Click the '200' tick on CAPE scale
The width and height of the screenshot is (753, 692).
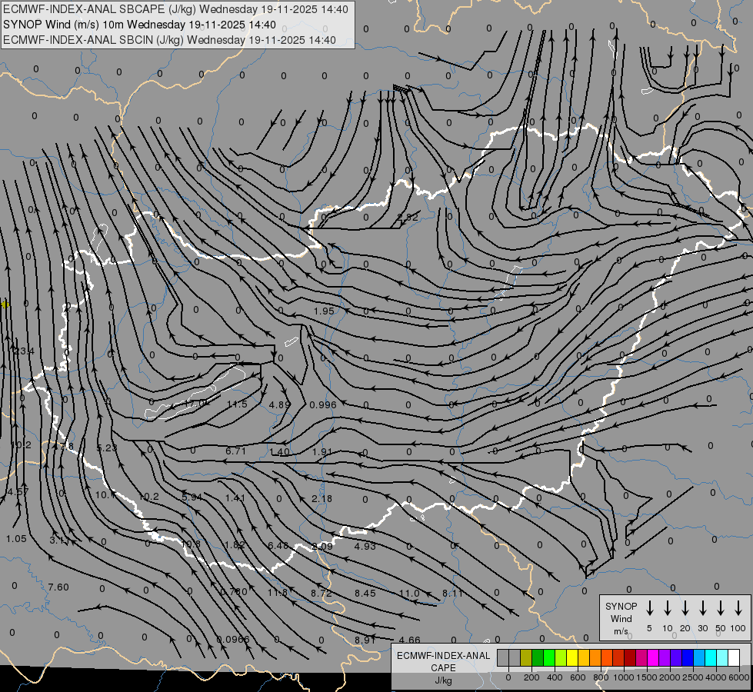click(x=531, y=677)
